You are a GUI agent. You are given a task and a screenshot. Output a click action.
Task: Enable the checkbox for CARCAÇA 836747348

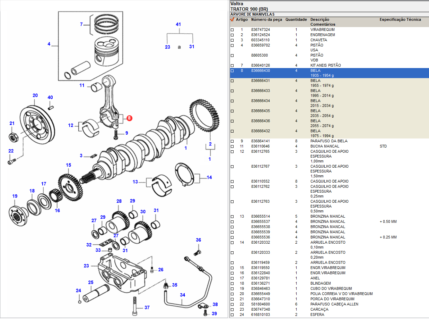pyautogui.click(x=232, y=310)
